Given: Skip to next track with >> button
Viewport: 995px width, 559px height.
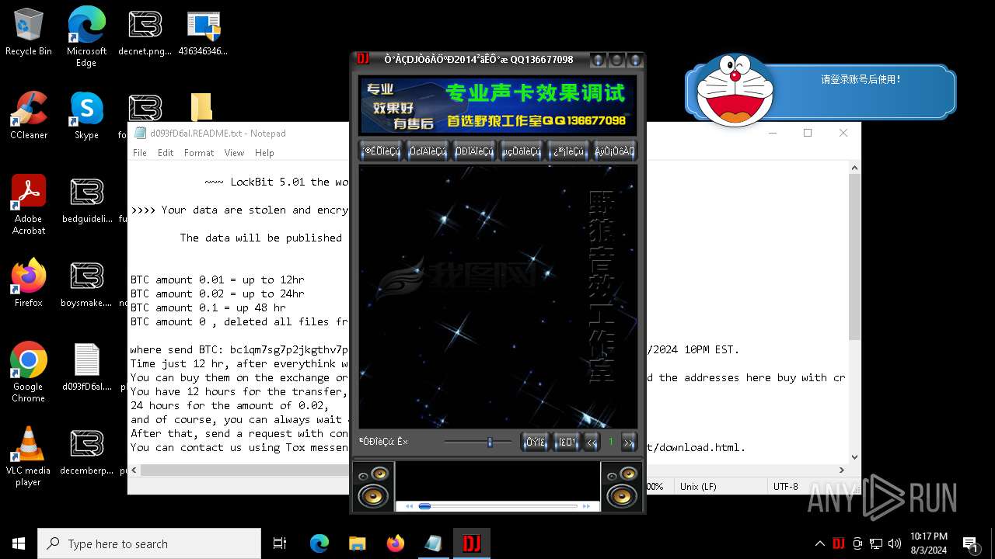Looking at the screenshot, I should [x=629, y=442].
